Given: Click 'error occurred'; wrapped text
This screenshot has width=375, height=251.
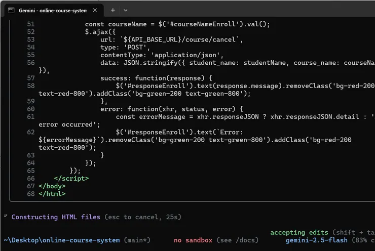Looking at the screenshot, I should pyautogui.click(x=69, y=124).
